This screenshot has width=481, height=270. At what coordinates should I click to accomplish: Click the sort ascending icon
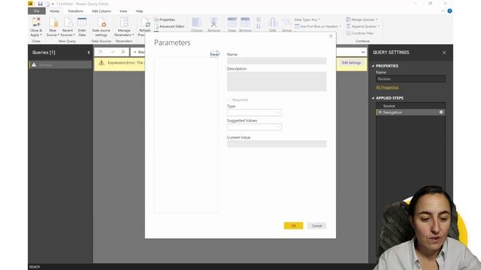click(259, 19)
